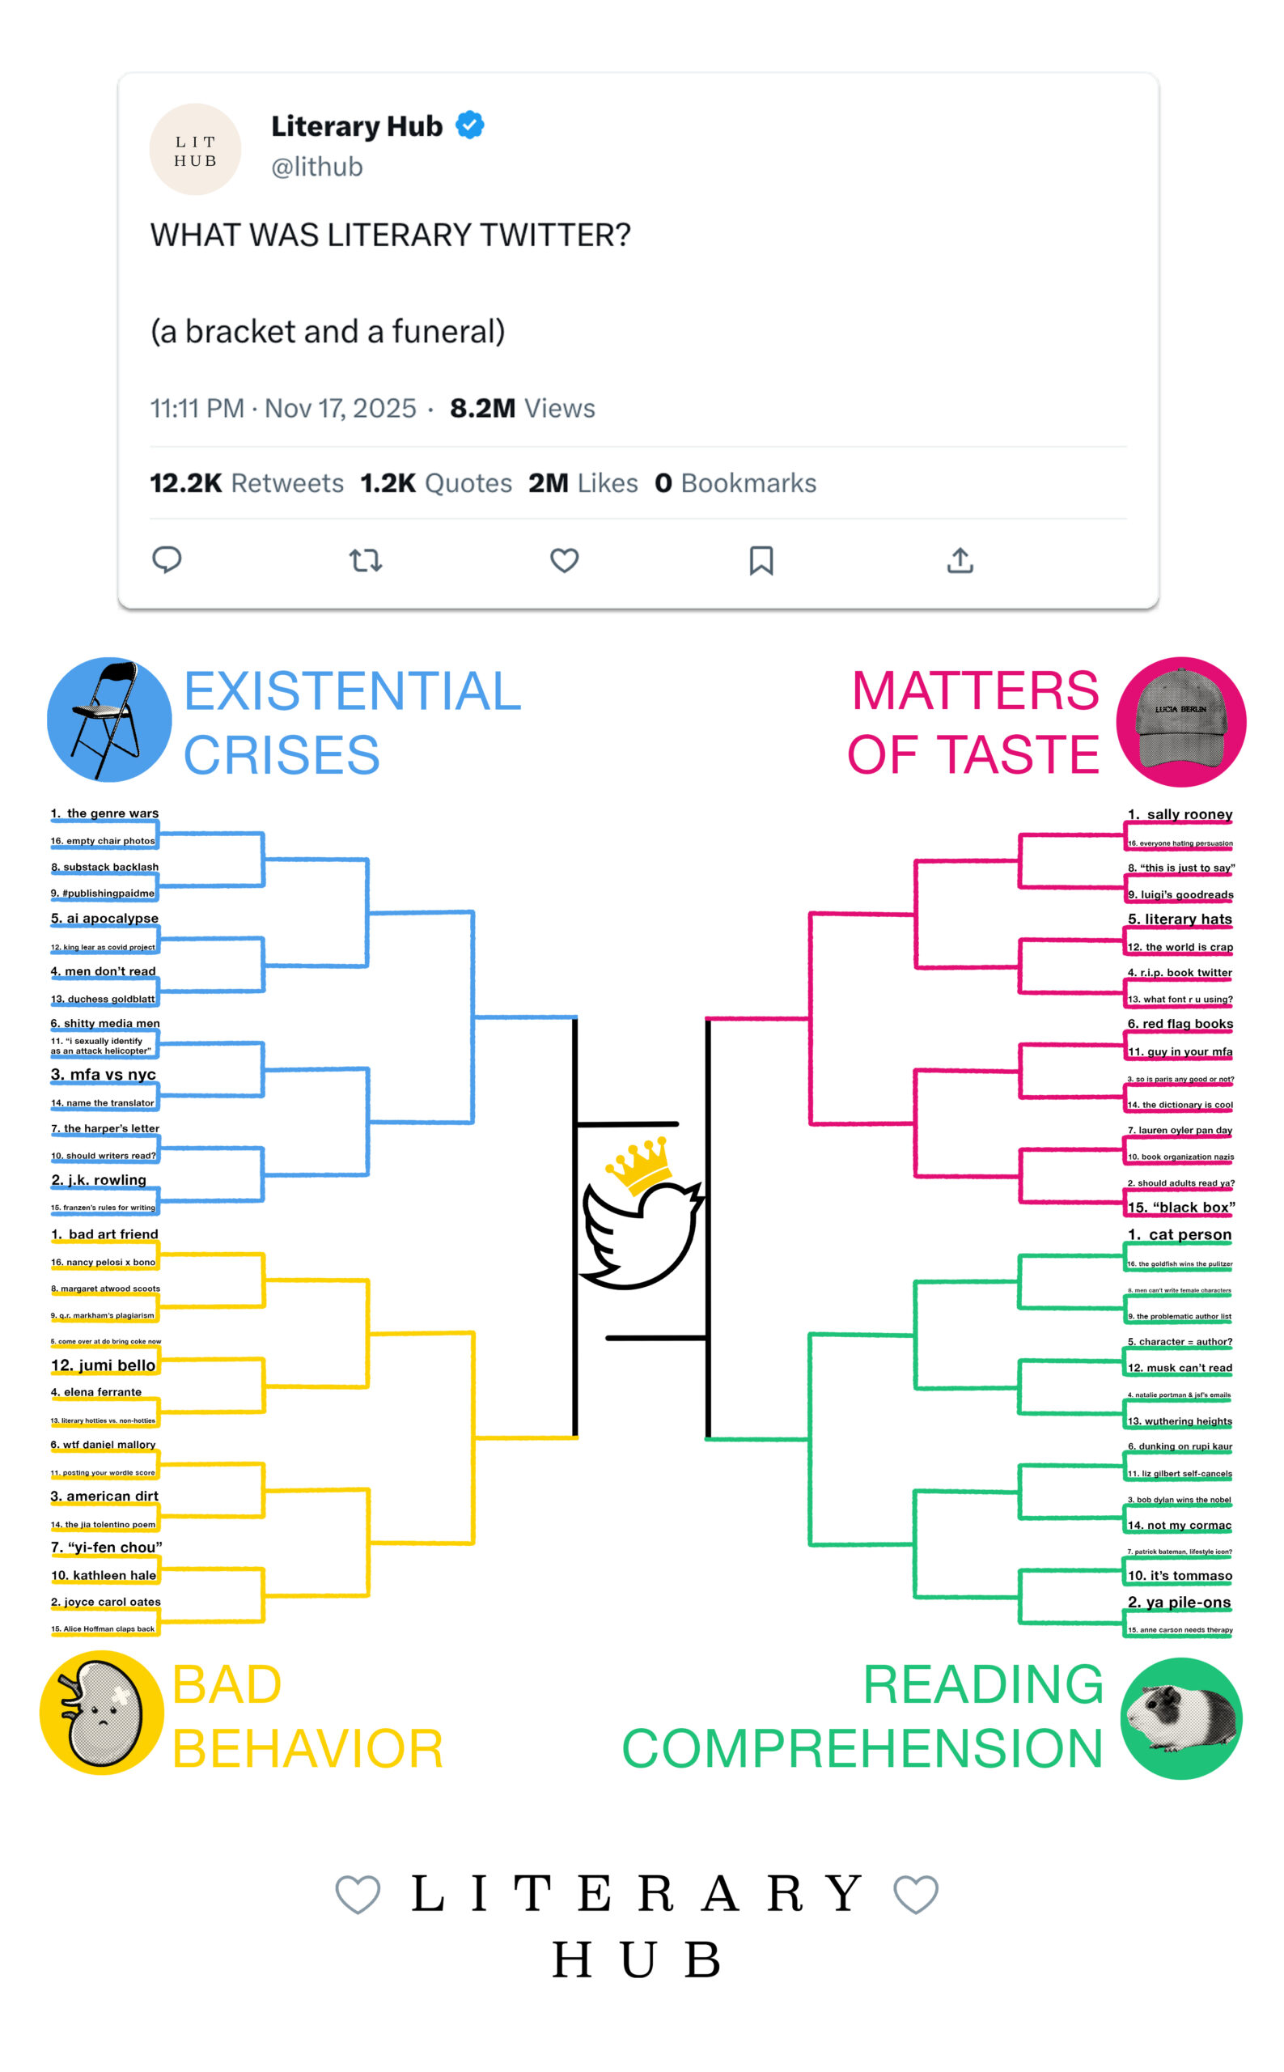The height and width of the screenshot is (2072, 1284).
Task: Like the tweet with heart icon
Action: [x=564, y=561]
